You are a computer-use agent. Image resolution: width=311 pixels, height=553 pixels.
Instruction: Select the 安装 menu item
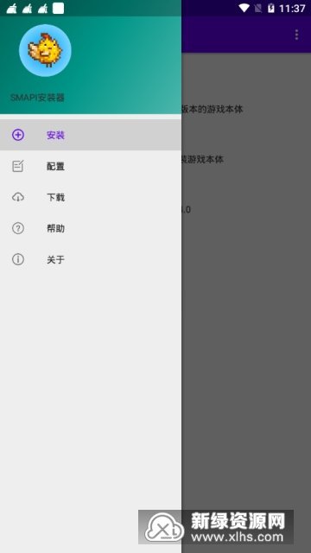(x=91, y=135)
